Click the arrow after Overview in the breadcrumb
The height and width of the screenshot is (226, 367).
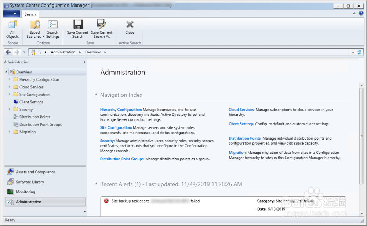[x=105, y=52]
